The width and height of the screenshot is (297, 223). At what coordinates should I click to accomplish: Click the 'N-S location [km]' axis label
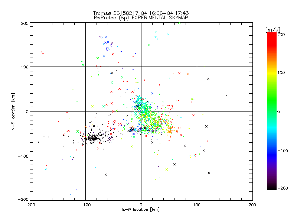(x=13, y=111)
